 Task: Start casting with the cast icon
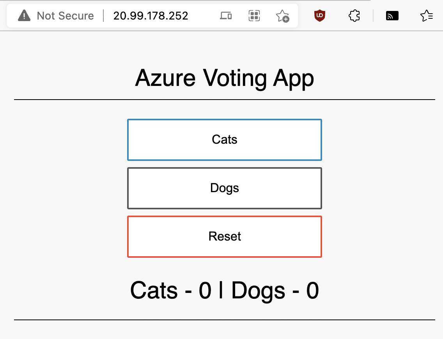pyautogui.click(x=392, y=16)
